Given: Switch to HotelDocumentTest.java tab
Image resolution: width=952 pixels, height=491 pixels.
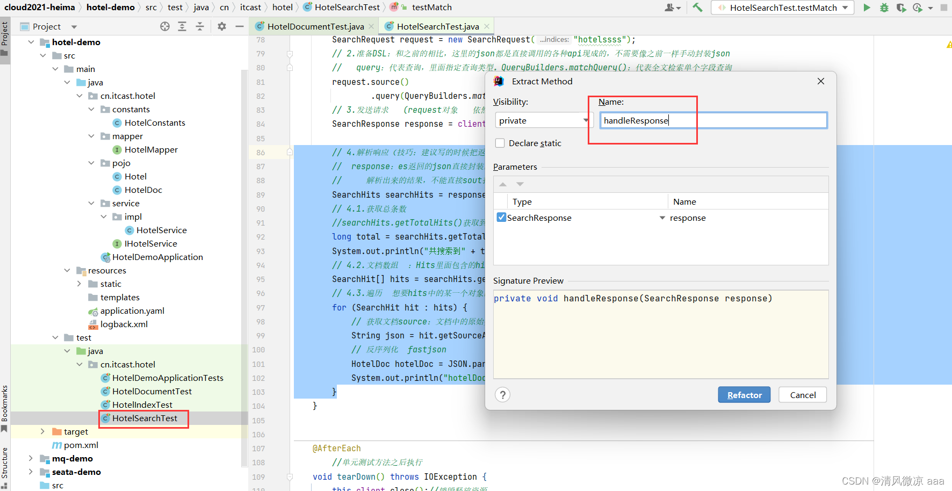Looking at the screenshot, I should tap(315, 26).
